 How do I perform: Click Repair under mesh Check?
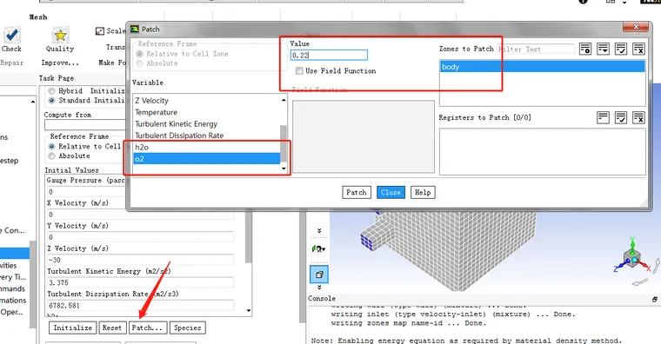12,63
